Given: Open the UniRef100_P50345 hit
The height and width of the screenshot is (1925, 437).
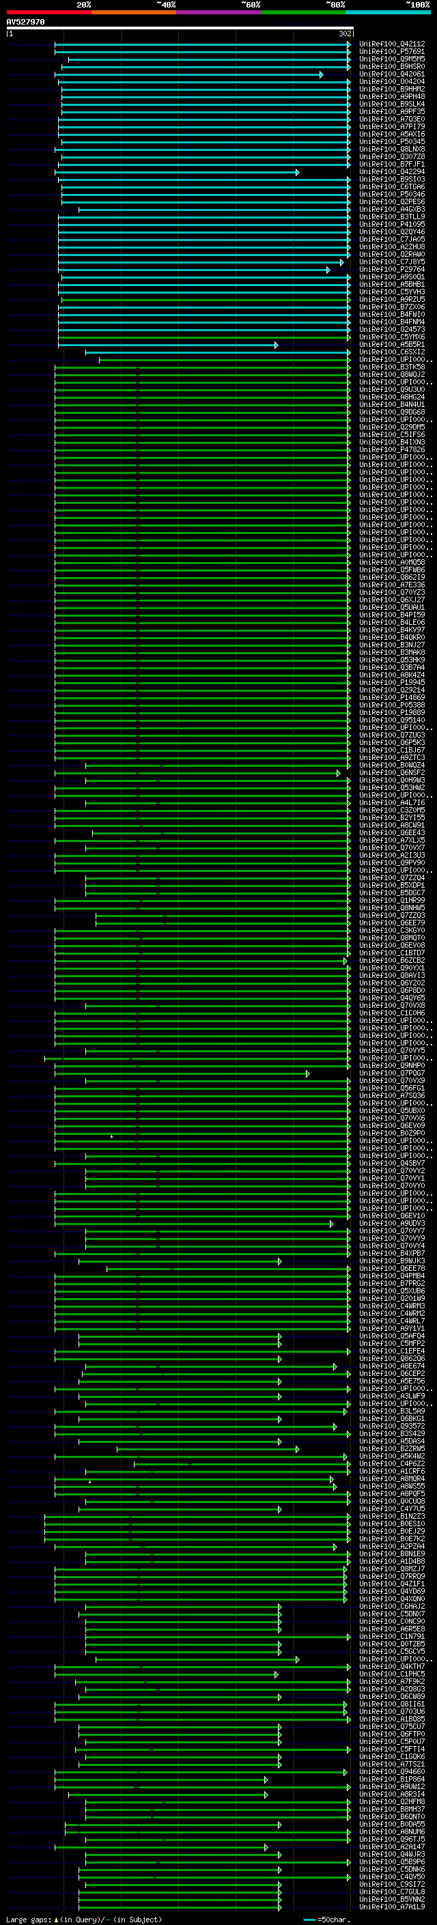Looking at the screenshot, I should (x=392, y=142).
